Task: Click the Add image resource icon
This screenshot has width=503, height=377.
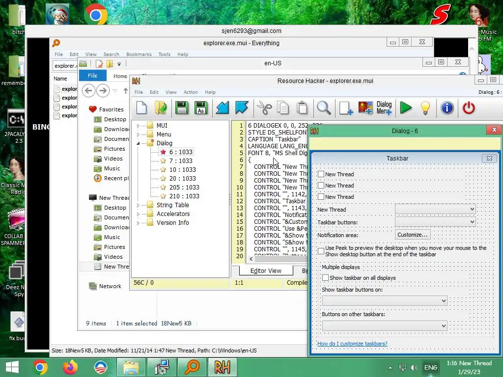Action: [x=365, y=108]
